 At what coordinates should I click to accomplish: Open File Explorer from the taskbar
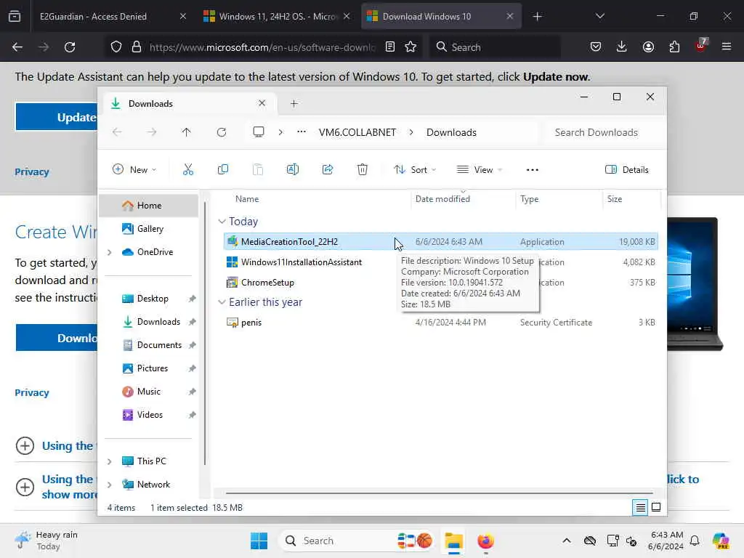point(453,541)
